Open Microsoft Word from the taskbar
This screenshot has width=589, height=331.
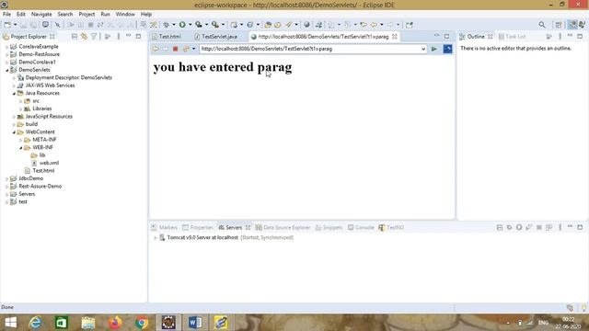coord(195,323)
